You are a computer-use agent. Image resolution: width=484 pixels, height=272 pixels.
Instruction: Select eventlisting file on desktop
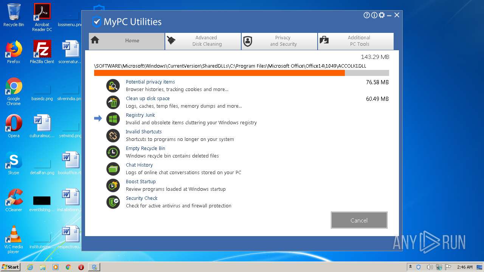pos(42,203)
